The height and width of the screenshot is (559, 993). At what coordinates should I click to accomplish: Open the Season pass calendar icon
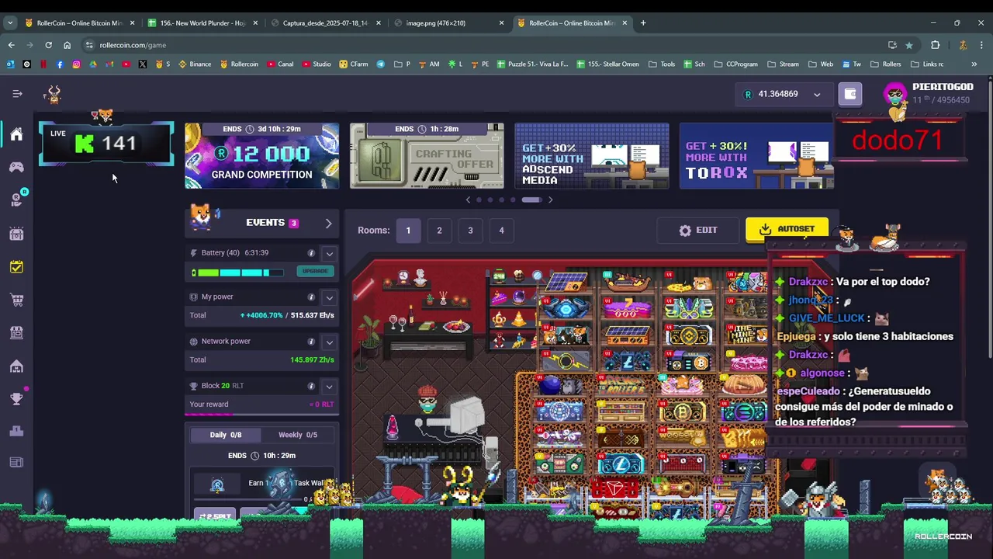[16, 267]
